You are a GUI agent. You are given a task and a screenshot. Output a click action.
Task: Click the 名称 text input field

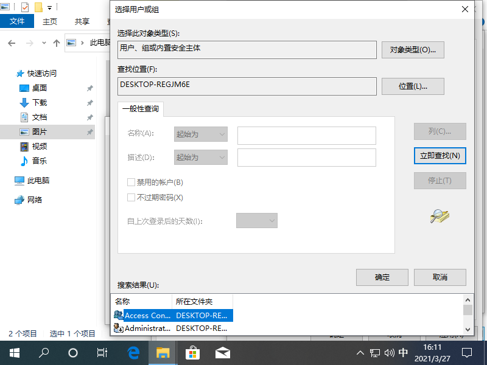click(306, 135)
